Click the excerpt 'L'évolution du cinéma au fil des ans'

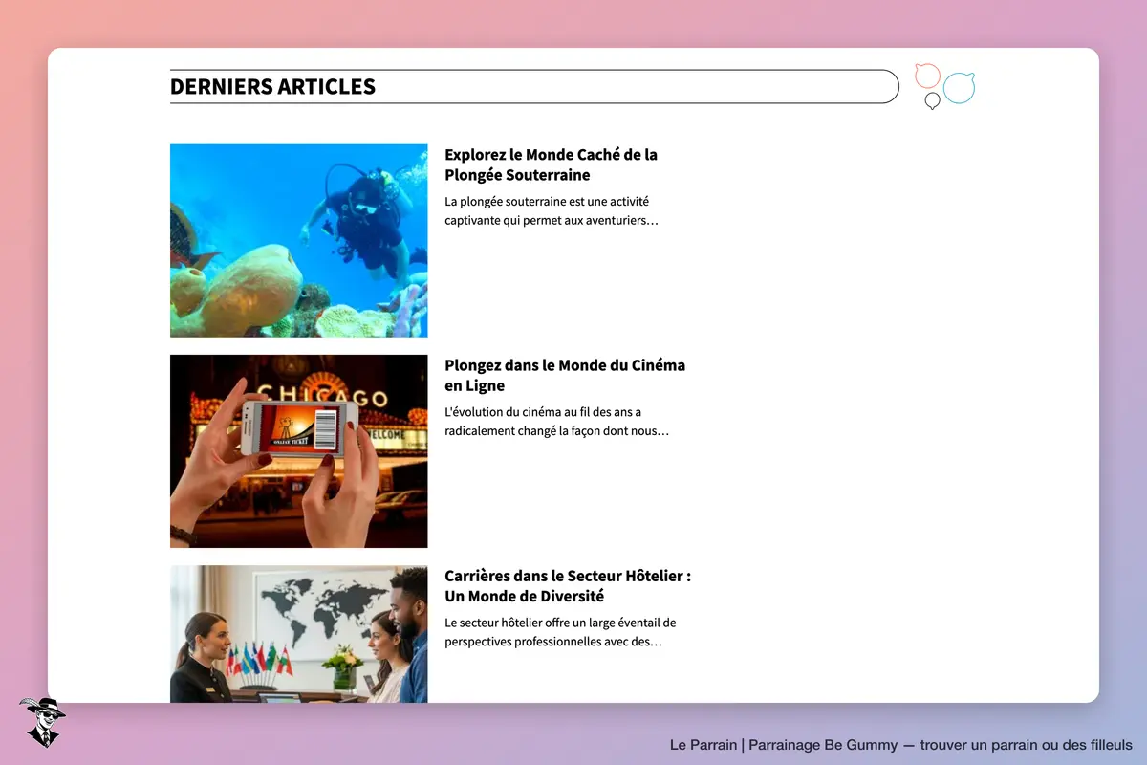pos(556,421)
